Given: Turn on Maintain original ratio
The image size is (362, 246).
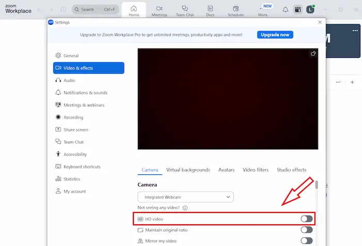Looking at the screenshot, I should point(307,230).
